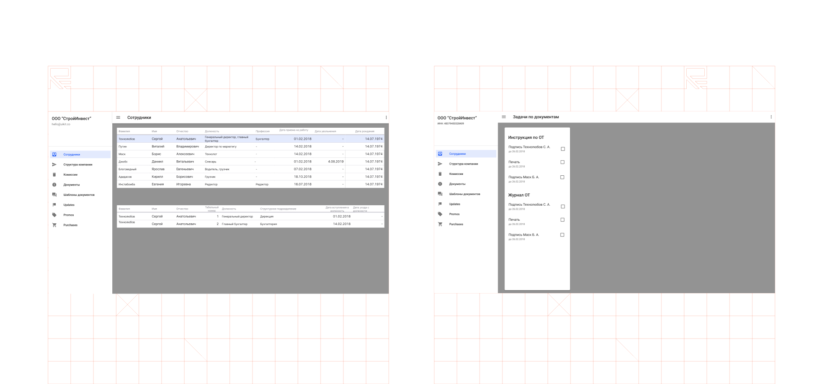The height and width of the screenshot is (384, 823).
Task: Click the Профессия column header
Action: click(263, 131)
